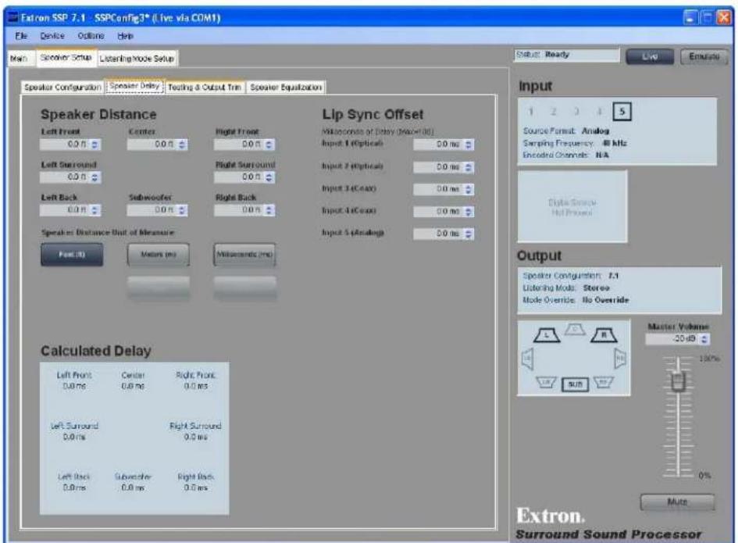Select the Speaker Setup tab
This screenshot has height=543, width=738.
pyautogui.click(x=66, y=58)
